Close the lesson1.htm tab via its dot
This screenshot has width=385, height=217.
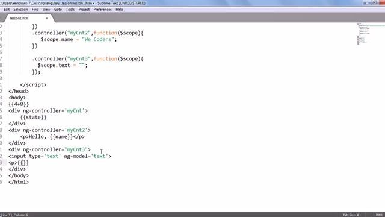(x=47, y=19)
